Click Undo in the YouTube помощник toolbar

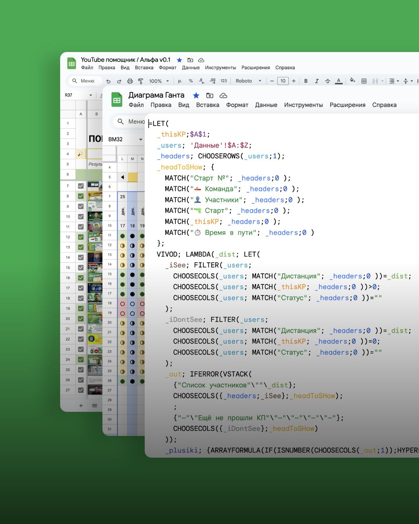click(x=108, y=81)
